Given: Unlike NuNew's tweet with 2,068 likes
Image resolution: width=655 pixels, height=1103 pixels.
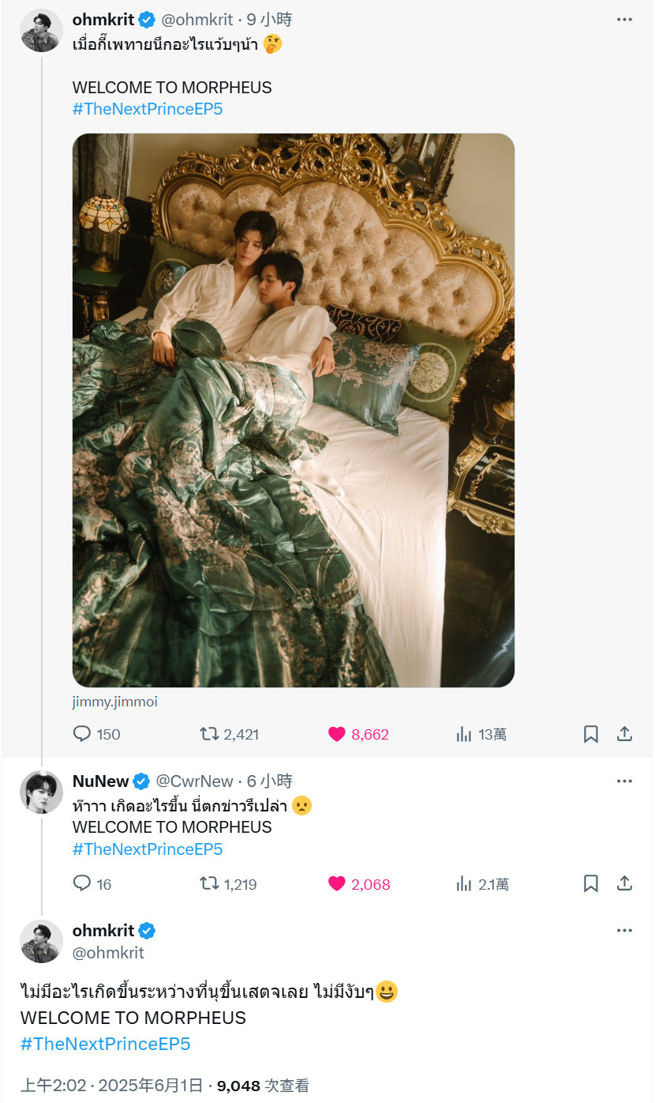Looking at the screenshot, I should tap(337, 883).
